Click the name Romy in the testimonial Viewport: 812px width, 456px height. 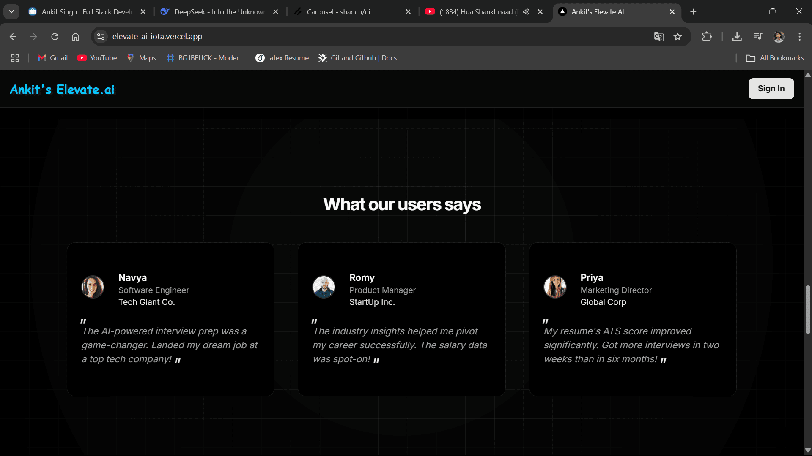click(362, 277)
